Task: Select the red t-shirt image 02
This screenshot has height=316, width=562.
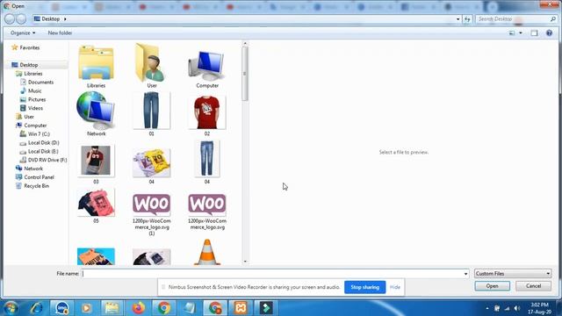Action: [207, 111]
